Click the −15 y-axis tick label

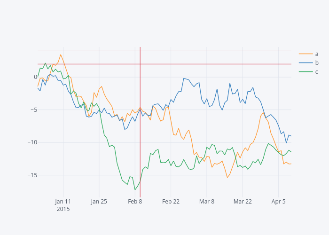click(32, 175)
